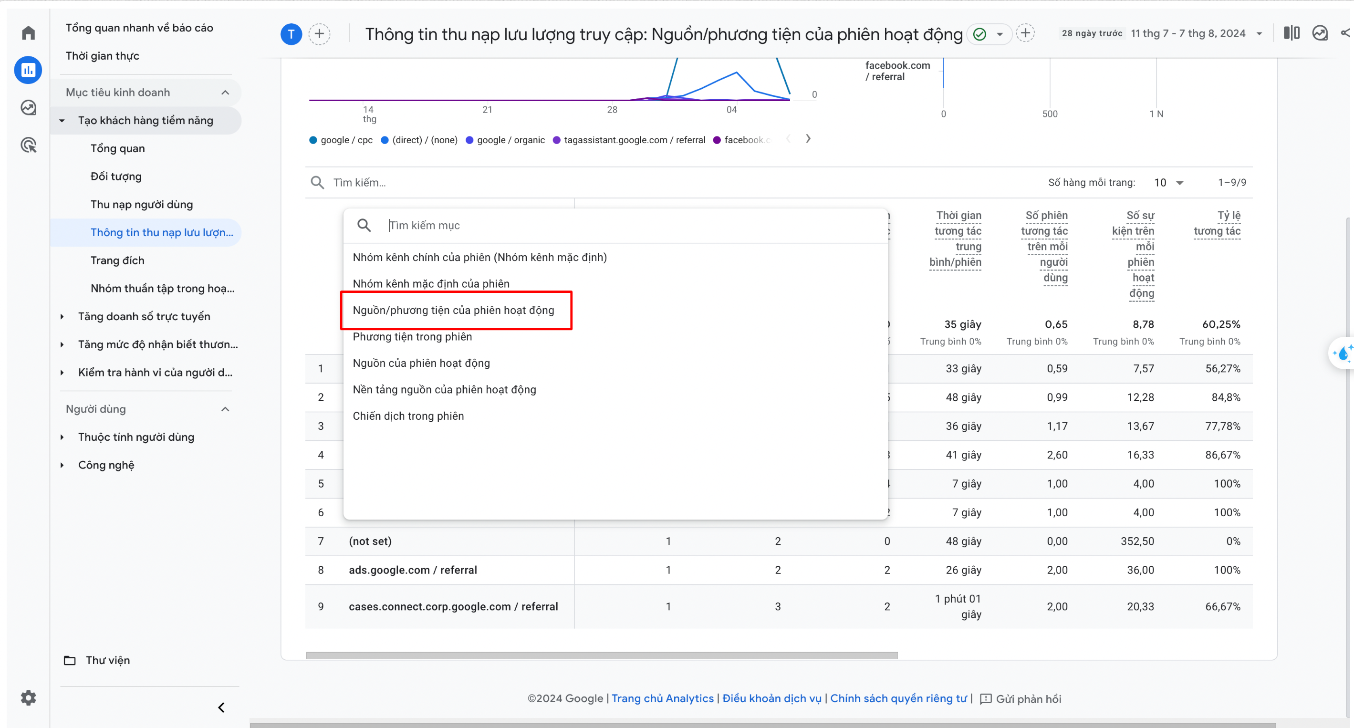This screenshot has width=1354, height=728.
Task: Open the Thư viện library
Action: pyautogui.click(x=107, y=660)
